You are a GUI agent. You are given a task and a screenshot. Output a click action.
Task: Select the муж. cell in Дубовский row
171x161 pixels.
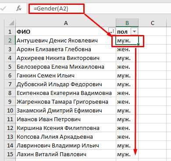coord(127,84)
